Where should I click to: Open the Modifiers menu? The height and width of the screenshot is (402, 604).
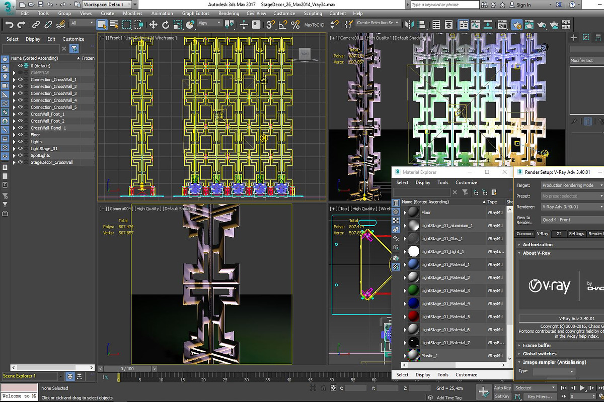point(132,14)
